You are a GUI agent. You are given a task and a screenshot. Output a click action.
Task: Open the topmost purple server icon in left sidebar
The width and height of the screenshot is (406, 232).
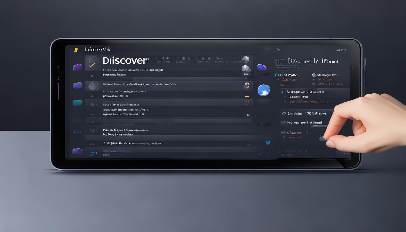point(77,67)
